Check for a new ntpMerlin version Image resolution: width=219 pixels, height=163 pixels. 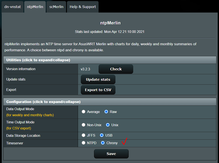tap(116, 69)
